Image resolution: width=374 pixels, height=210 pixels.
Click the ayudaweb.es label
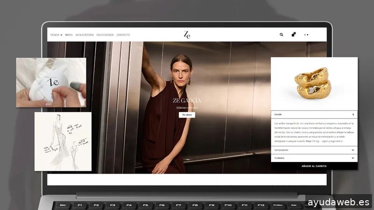[x=338, y=202]
